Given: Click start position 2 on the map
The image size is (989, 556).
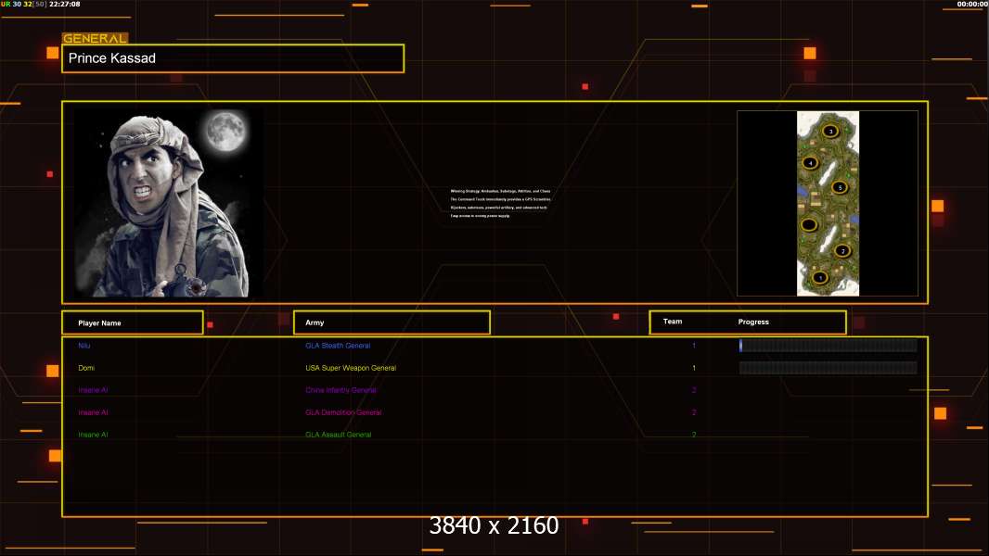Looking at the screenshot, I should coord(842,250).
